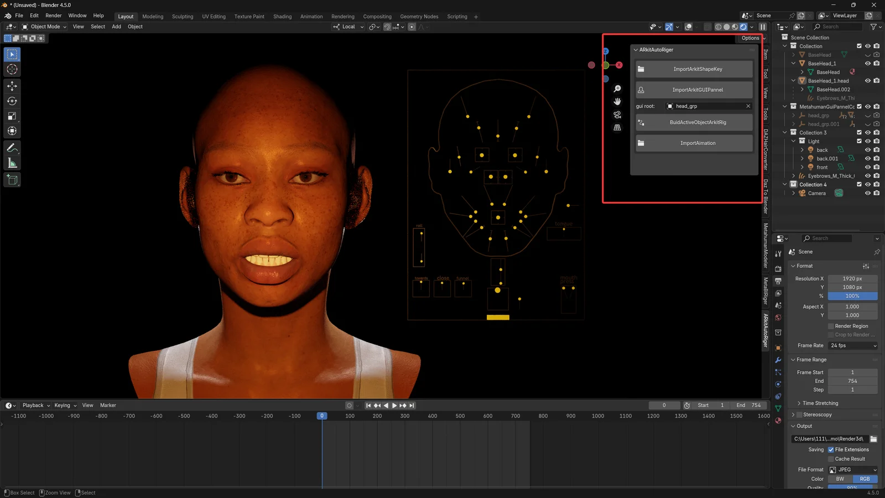Open the File Format JPEG dropdown
Image resolution: width=885 pixels, height=498 pixels.
pyautogui.click(x=852, y=469)
